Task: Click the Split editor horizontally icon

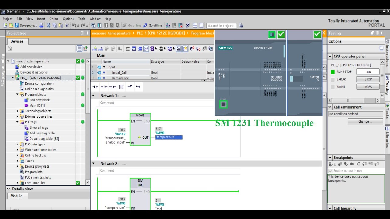Action: click(x=195, y=26)
